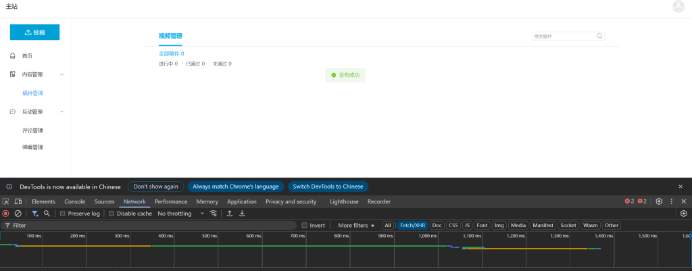Click Switch DevTools to Chinese
Screen dimensions: 692x271
pos(328,187)
